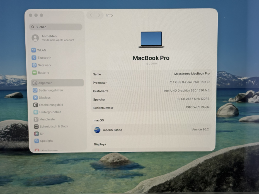This screenshot has height=194, width=259.
Task: Click 'Version 26.2' text
Action: 200,129
